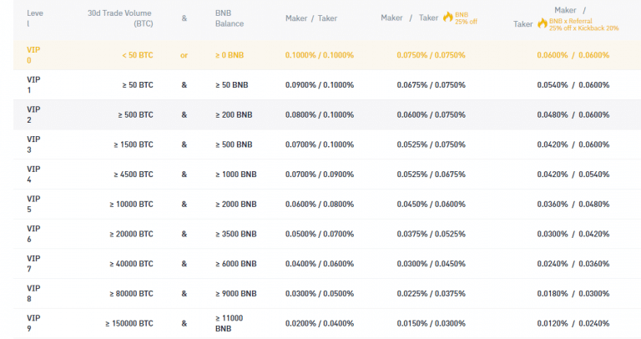Image resolution: width=641 pixels, height=339 pixels.
Task: Click the flame icon beside BNB x Referral
Action: click(543, 23)
